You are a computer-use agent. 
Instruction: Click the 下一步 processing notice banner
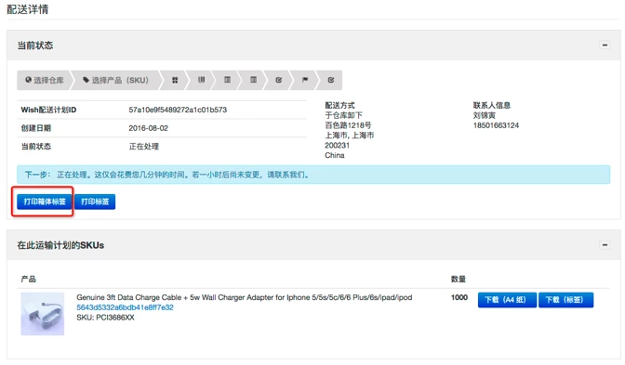(x=313, y=175)
